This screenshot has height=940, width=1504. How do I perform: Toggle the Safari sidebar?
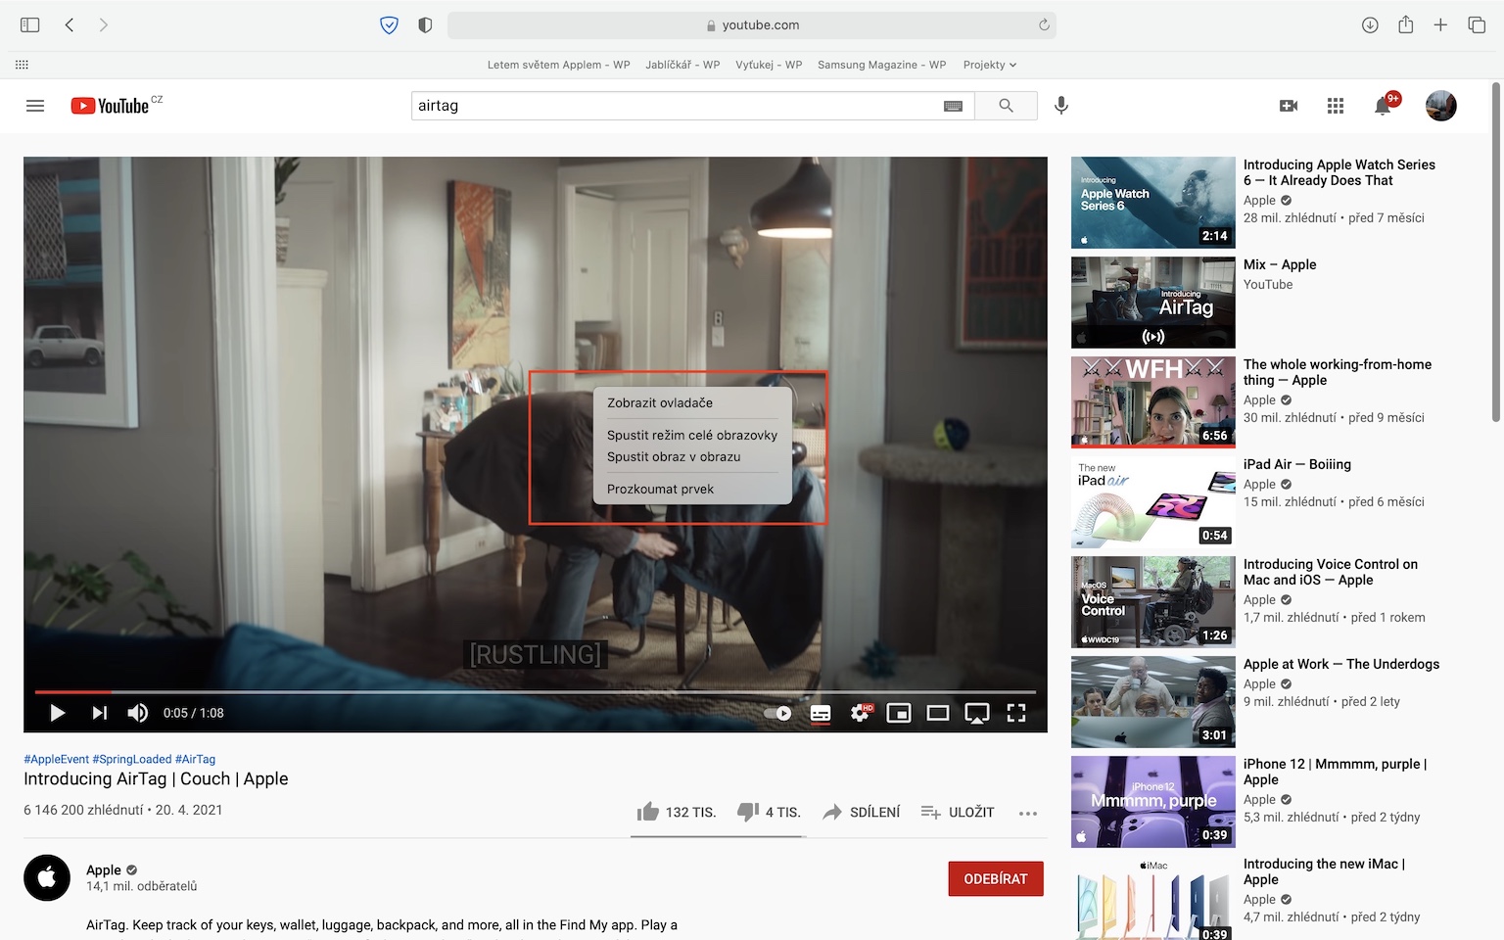(30, 25)
